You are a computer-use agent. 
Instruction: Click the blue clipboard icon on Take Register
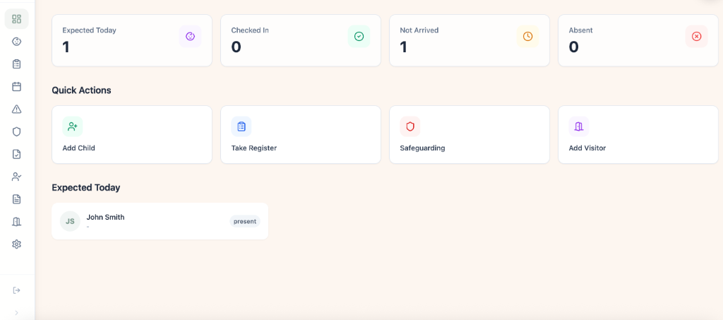click(x=241, y=126)
